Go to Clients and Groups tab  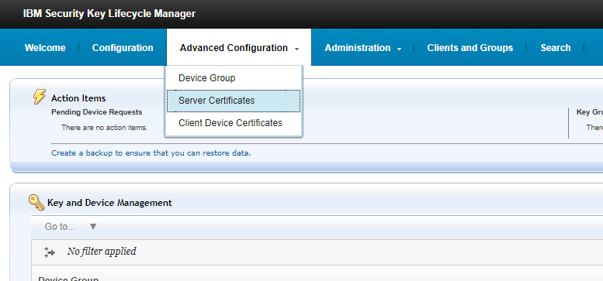[x=470, y=48]
